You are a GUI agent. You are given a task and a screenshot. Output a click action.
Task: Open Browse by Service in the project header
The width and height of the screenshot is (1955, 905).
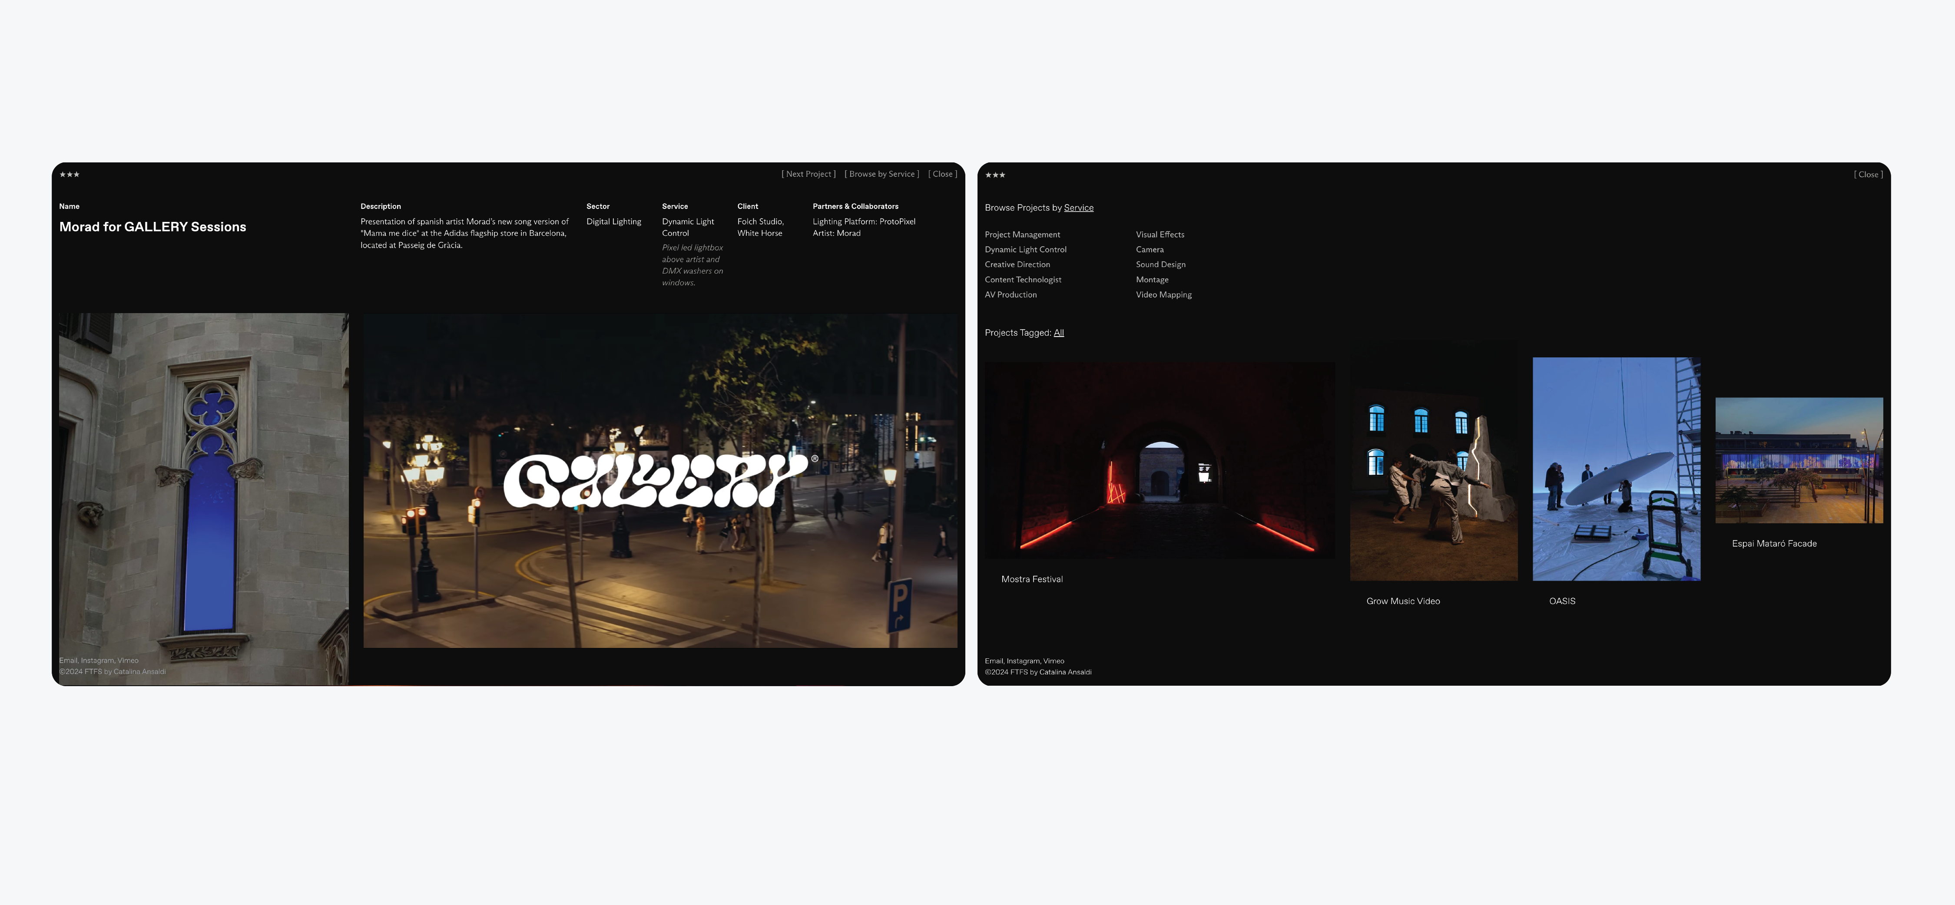click(881, 175)
